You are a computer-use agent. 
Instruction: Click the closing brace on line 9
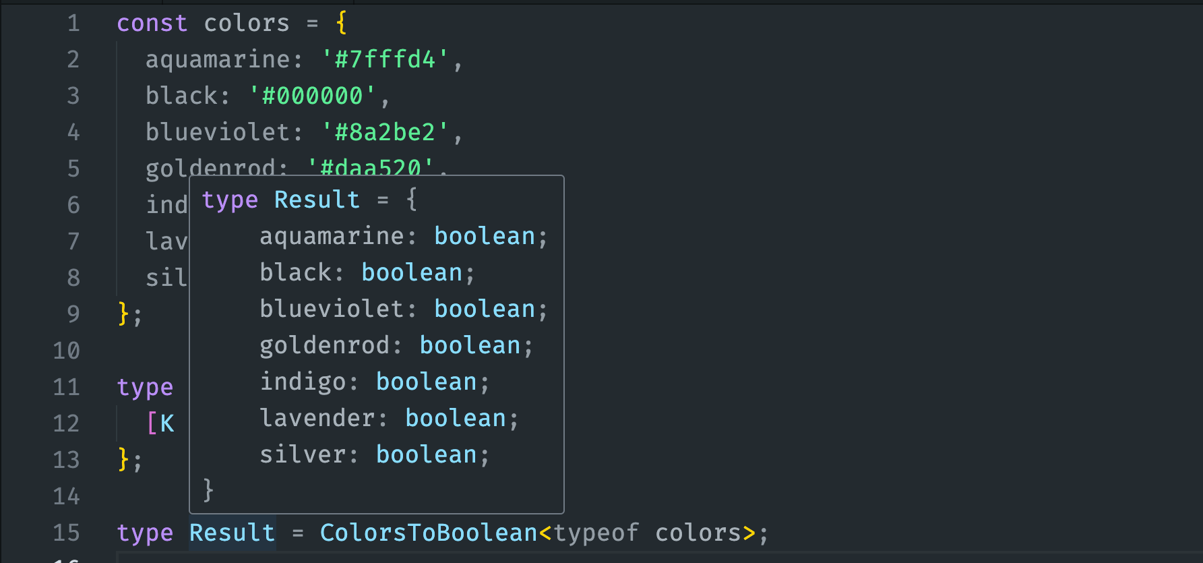pyautogui.click(x=123, y=314)
